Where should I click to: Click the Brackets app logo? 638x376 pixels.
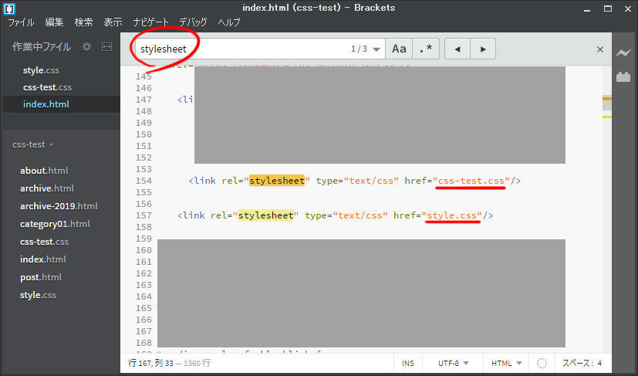click(9, 8)
